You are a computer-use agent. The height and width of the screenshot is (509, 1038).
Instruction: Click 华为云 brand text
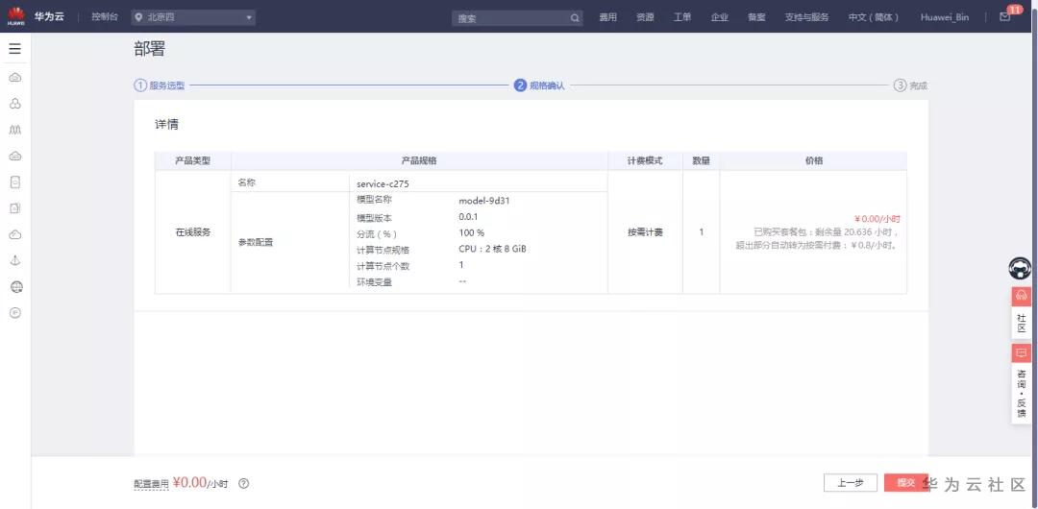click(50, 16)
